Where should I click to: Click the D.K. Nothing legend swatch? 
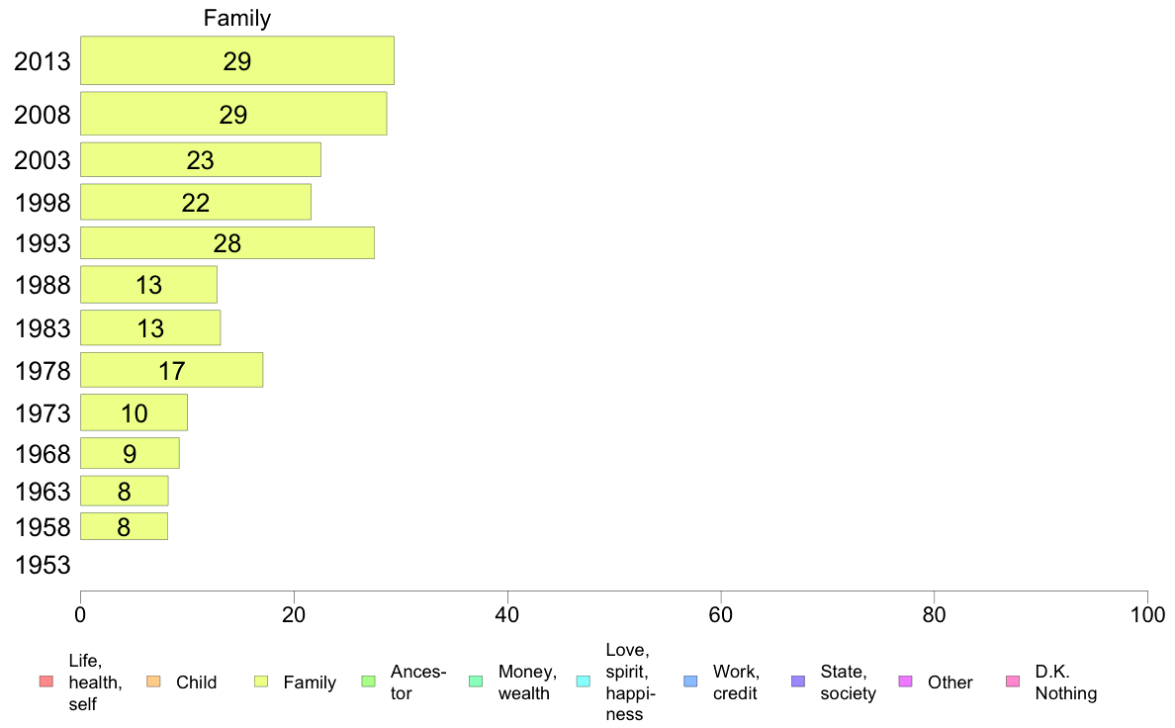[x=1013, y=682]
